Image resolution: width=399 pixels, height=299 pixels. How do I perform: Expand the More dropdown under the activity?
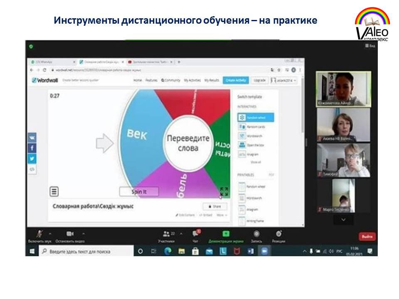click(222, 215)
